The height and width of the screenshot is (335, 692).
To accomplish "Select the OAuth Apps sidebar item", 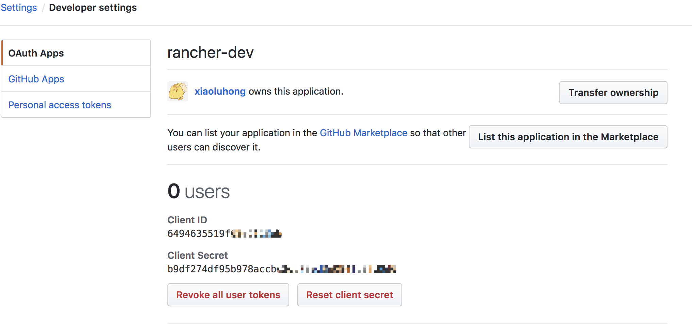I will 76,53.
